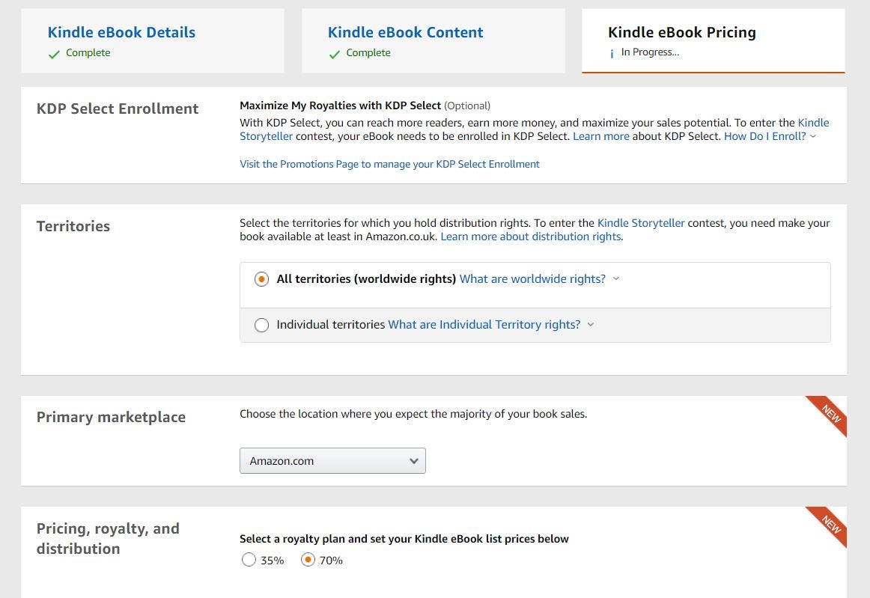This screenshot has height=598, width=870.
Task: Select All territories worldwide rights option
Action: pos(261,279)
